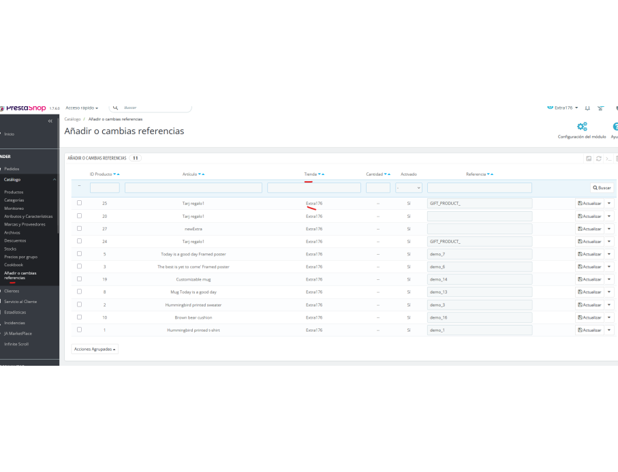
Task: Open the shopping cart header icon
Action: (600, 108)
